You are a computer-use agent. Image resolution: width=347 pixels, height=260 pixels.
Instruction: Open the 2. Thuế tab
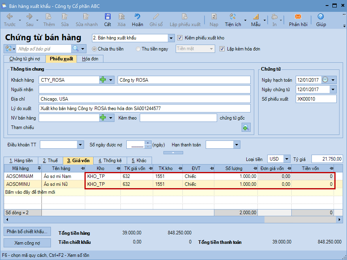click(51, 161)
